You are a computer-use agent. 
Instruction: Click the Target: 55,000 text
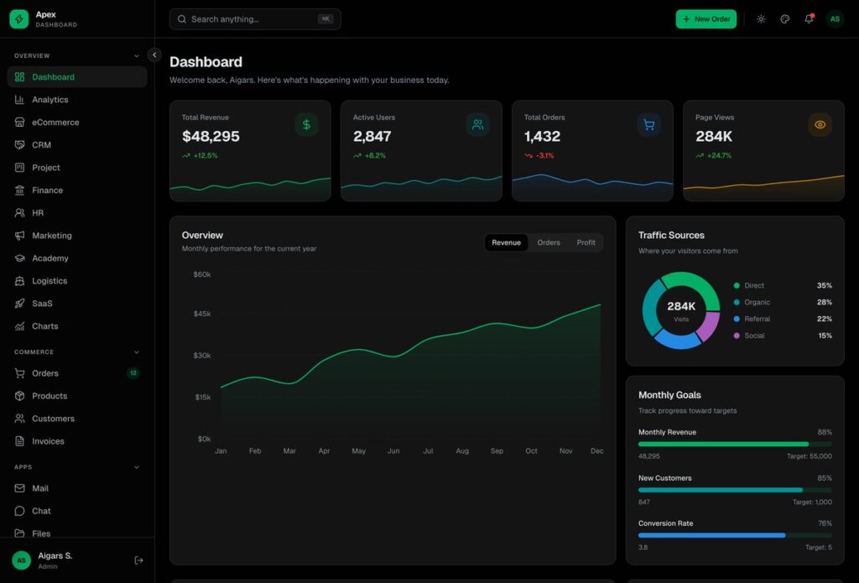pos(810,455)
